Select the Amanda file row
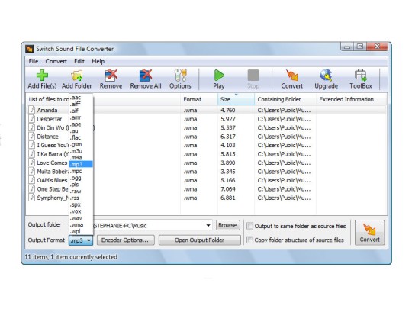Screen dimensions: 412x309 point(207,110)
